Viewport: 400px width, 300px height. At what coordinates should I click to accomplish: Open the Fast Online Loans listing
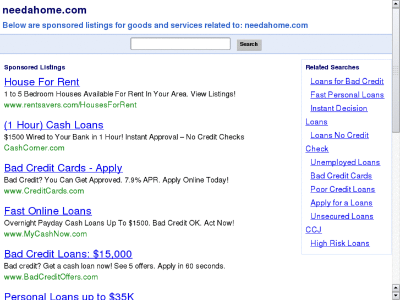tap(48, 211)
